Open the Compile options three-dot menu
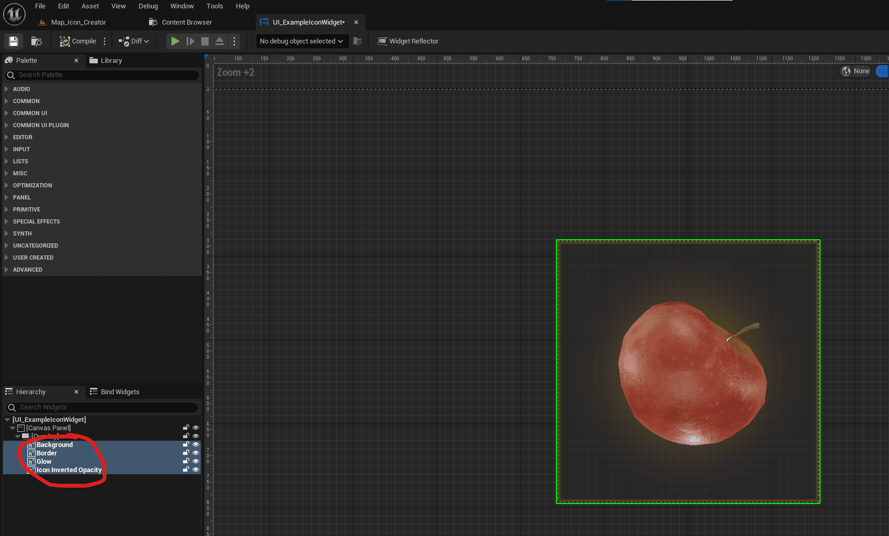 pyautogui.click(x=105, y=41)
